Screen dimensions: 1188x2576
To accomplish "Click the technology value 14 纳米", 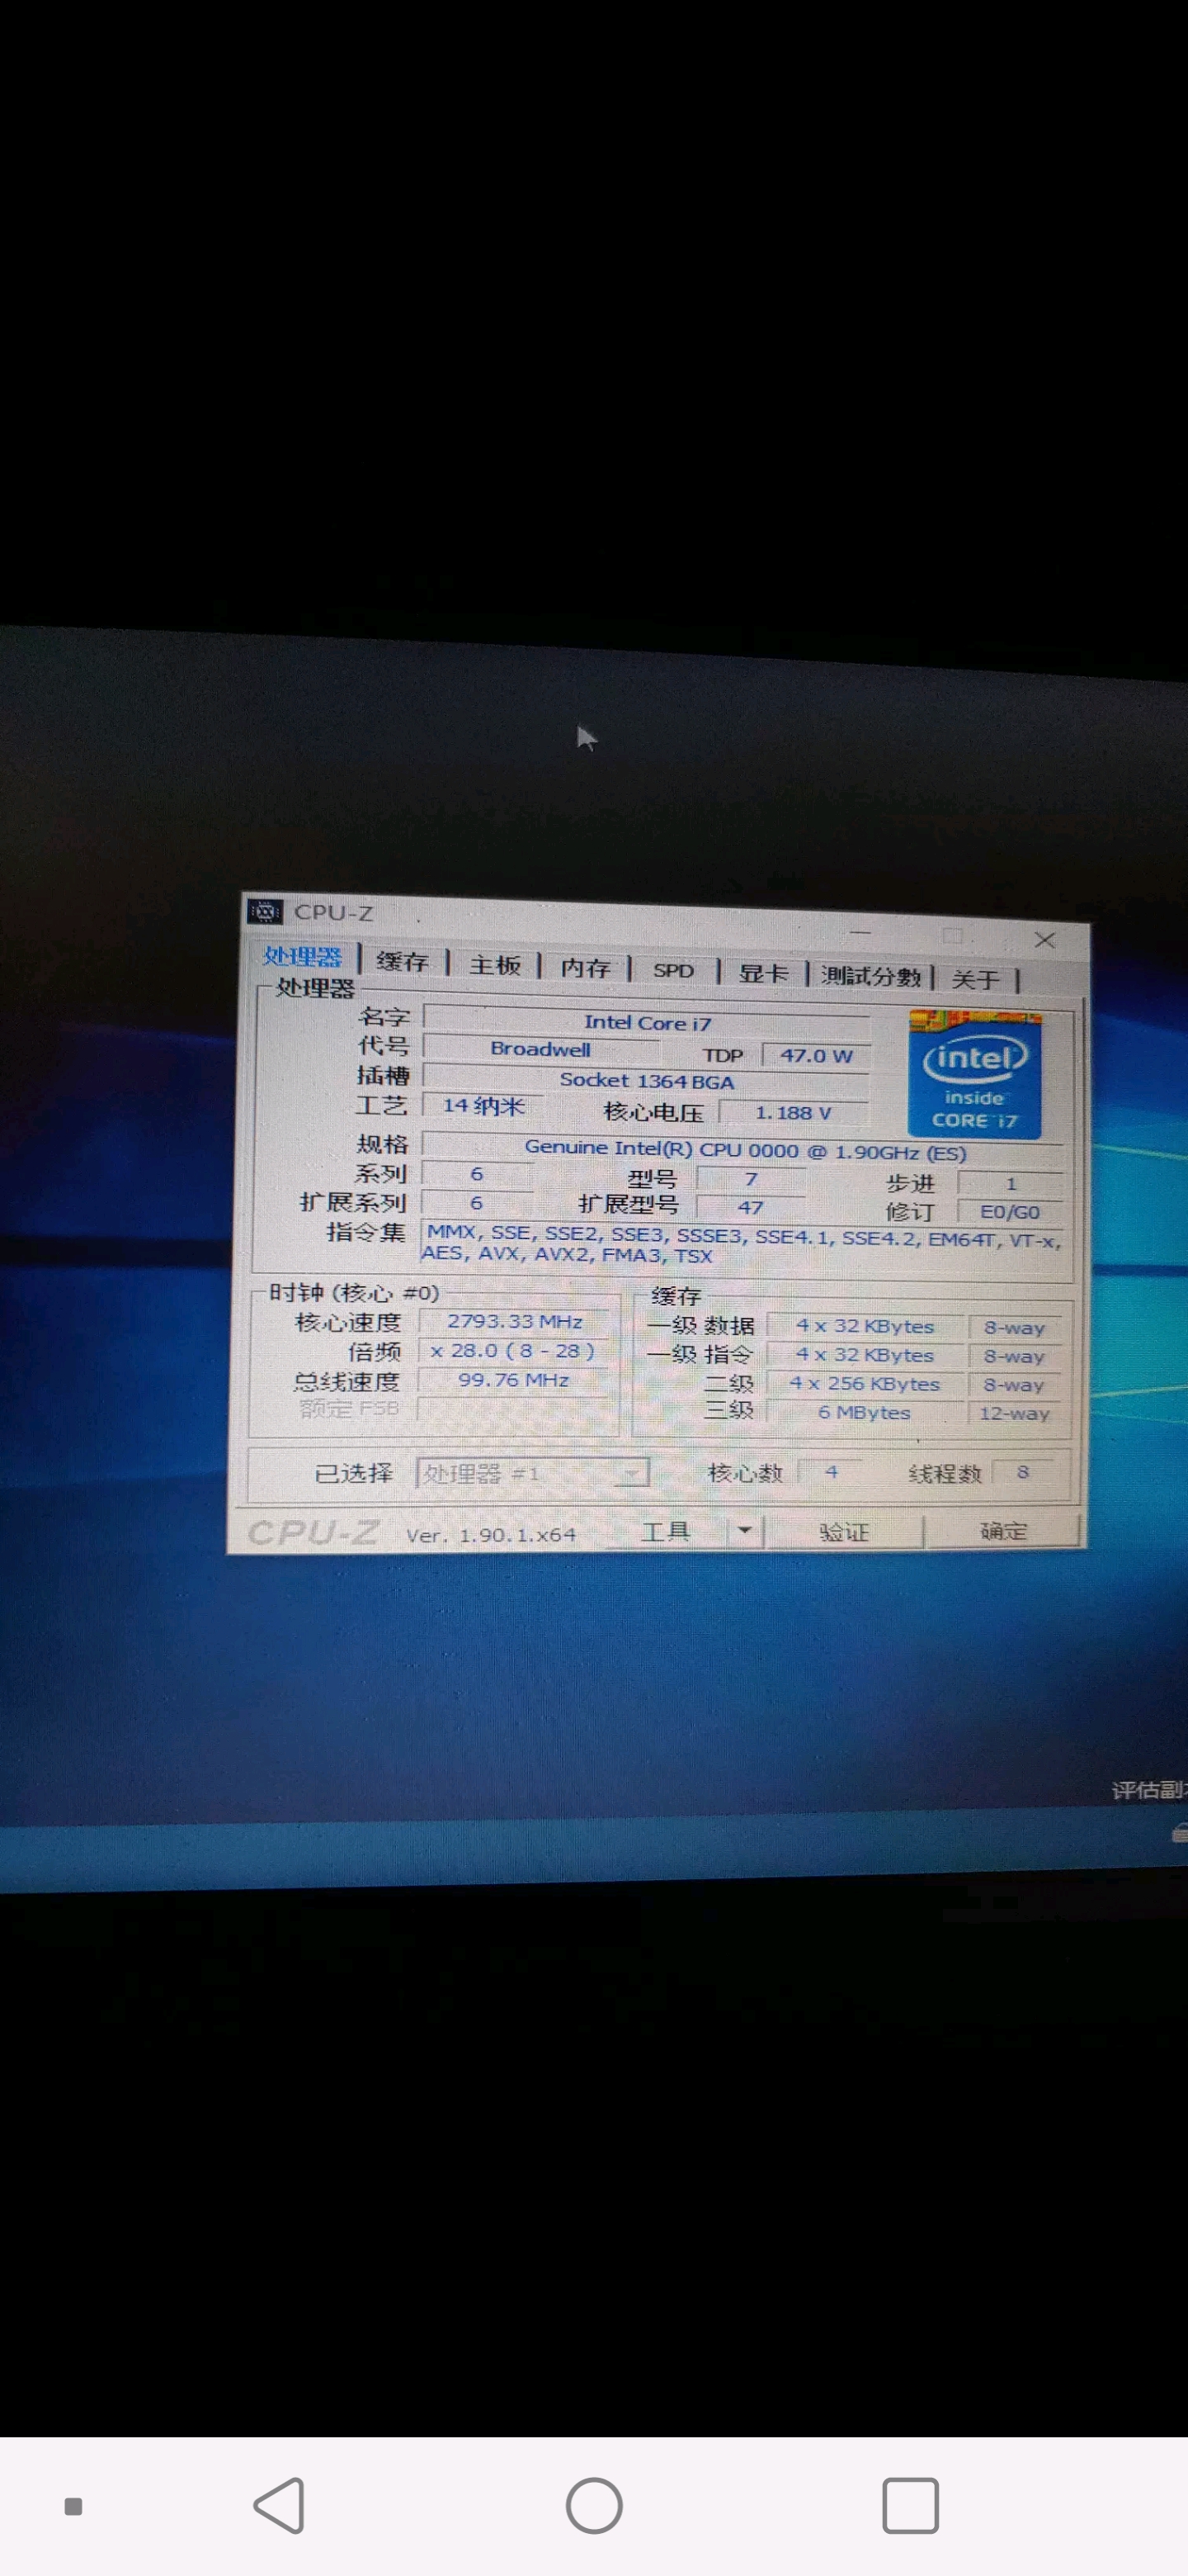I will coord(483,1106).
